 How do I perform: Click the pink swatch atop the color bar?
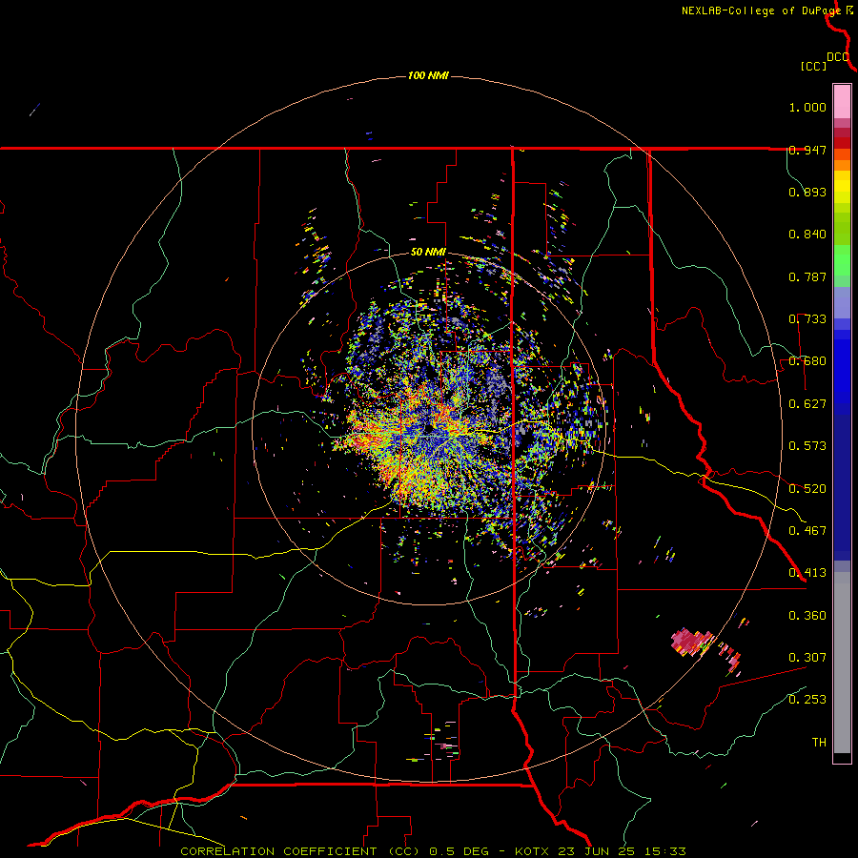pyautogui.click(x=842, y=101)
